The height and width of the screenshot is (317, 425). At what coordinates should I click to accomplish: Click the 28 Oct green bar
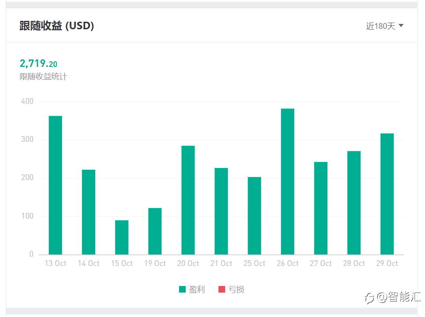pos(354,203)
